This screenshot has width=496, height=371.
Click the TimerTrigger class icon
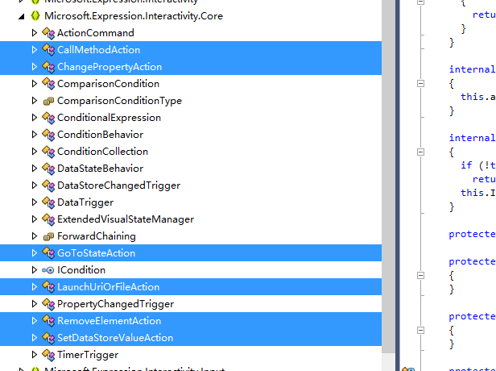click(x=48, y=355)
